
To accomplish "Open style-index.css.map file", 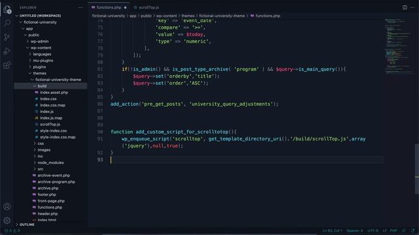I will pos(58,137).
